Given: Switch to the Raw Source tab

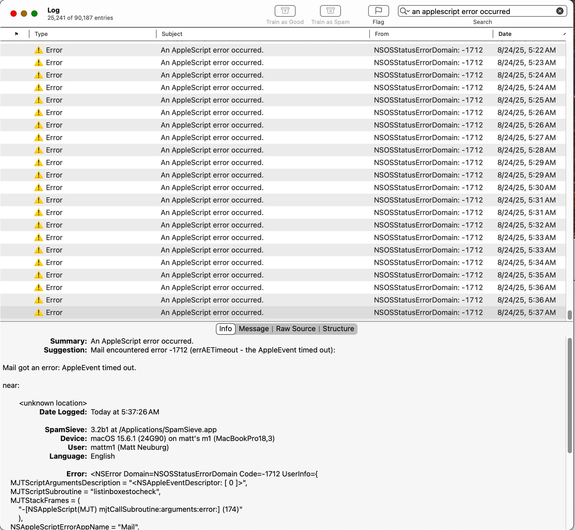Looking at the screenshot, I should point(296,328).
